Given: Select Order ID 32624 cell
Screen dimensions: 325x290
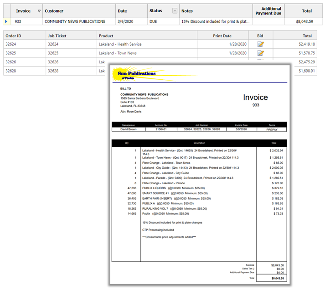Looking at the screenshot, I should 25,44.
